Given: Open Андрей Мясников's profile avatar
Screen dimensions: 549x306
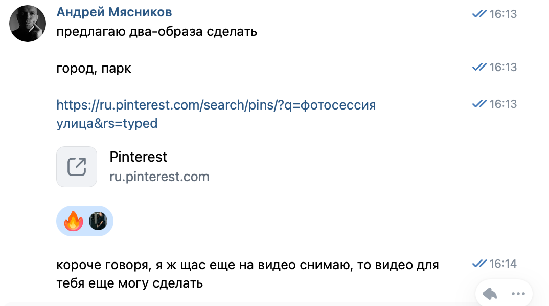Looking at the screenshot, I should [x=28, y=23].
